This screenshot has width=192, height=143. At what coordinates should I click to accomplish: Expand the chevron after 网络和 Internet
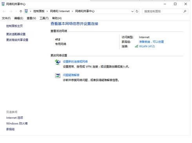pyautogui.click(x=72, y=11)
